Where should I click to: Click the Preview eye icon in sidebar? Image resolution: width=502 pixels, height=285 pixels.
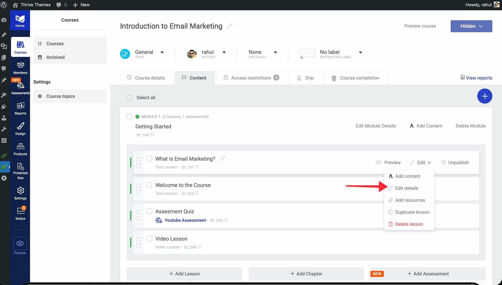20,243
